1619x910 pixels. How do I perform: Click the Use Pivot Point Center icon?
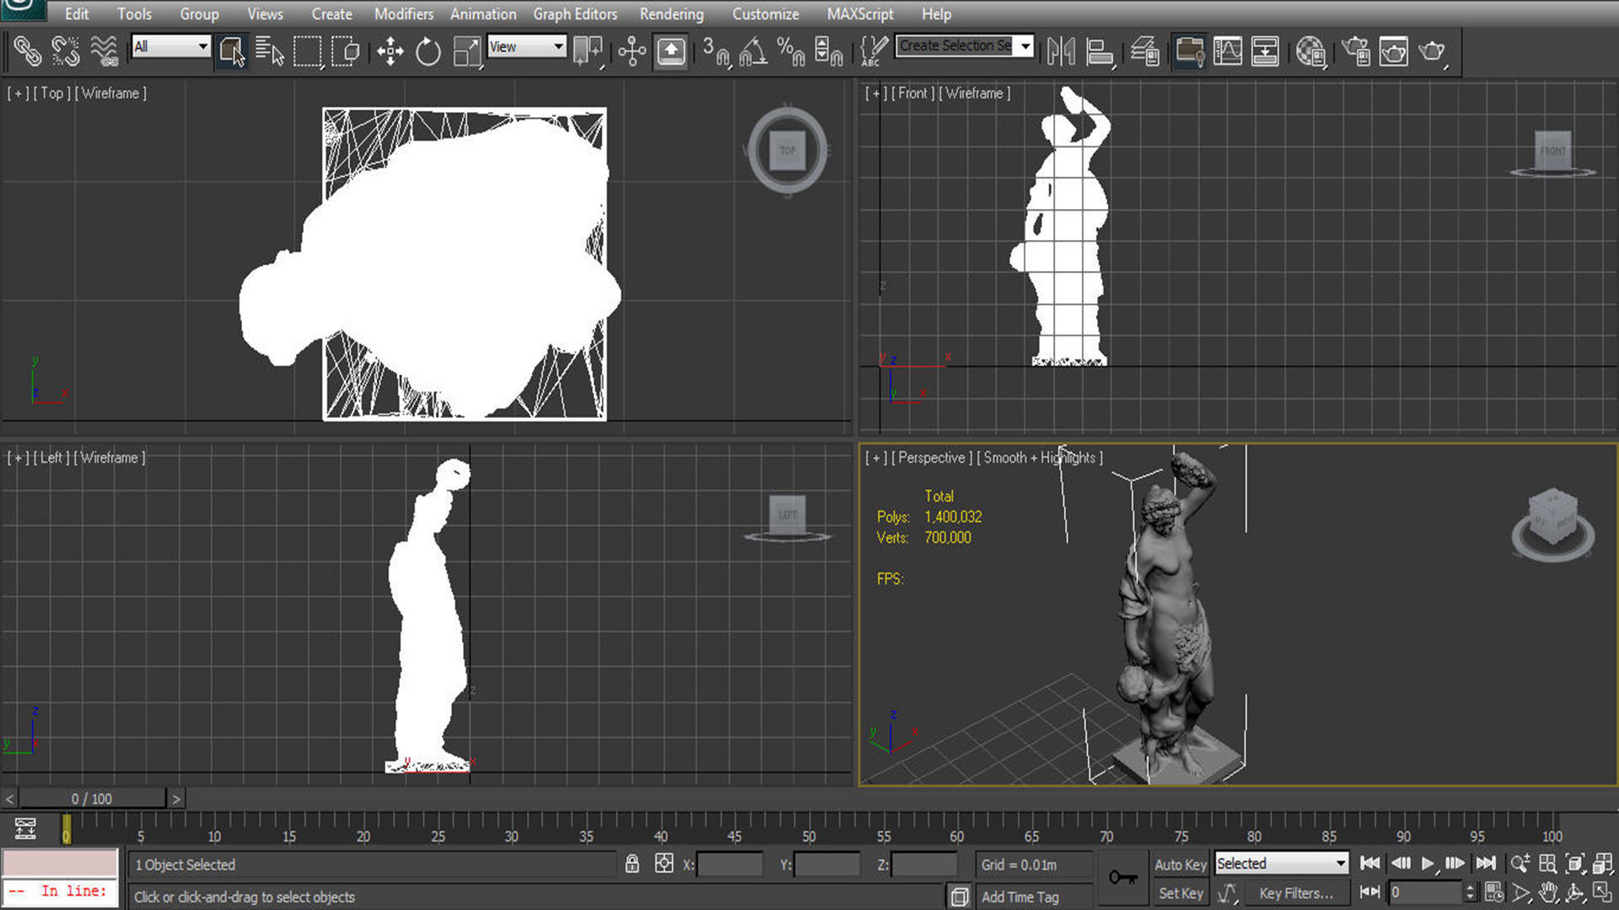[588, 51]
